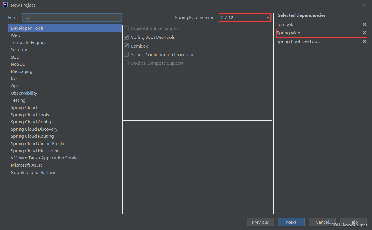Viewport: 372px width, 230px height.
Task: Select the Spring Cloud Config category
Action: click(65, 122)
